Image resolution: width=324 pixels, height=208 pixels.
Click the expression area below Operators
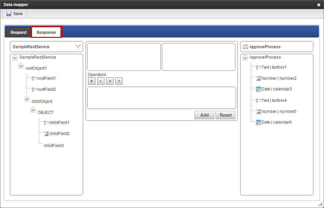162,98
